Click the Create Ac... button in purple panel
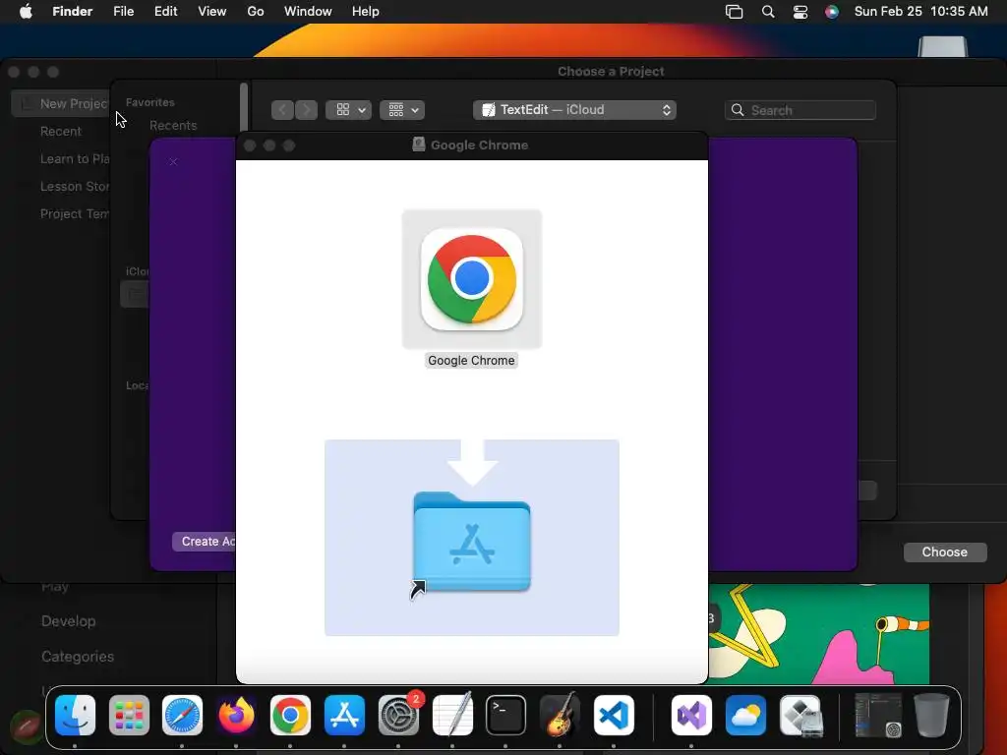The width and height of the screenshot is (1007, 755). pyautogui.click(x=205, y=542)
